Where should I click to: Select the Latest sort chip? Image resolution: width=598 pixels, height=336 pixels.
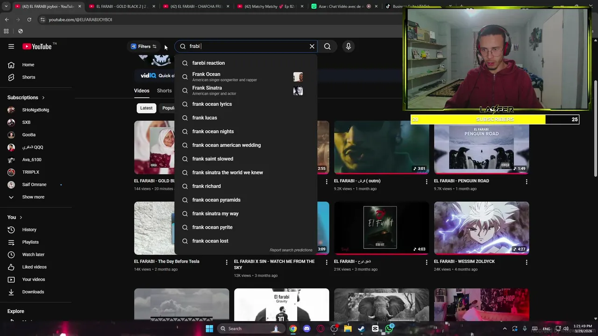tap(146, 108)
